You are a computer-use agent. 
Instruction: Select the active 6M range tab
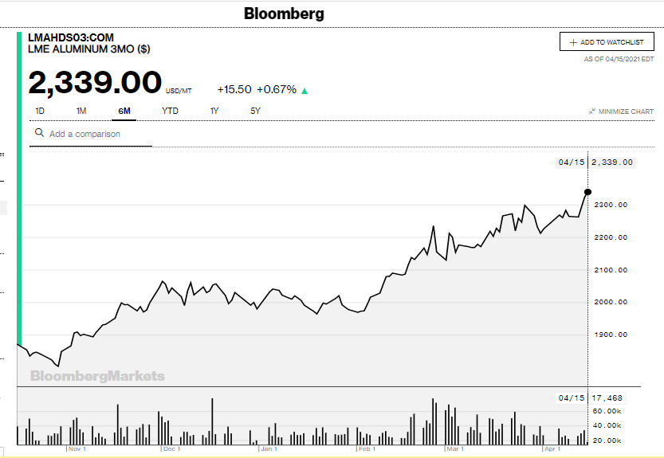pos(124,111)
